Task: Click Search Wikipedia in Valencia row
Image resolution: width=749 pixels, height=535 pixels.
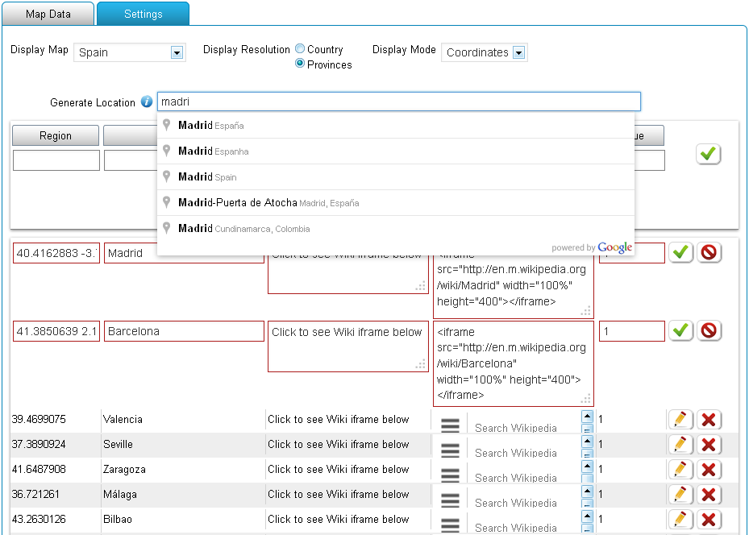Action: click(x=516, y=428)
